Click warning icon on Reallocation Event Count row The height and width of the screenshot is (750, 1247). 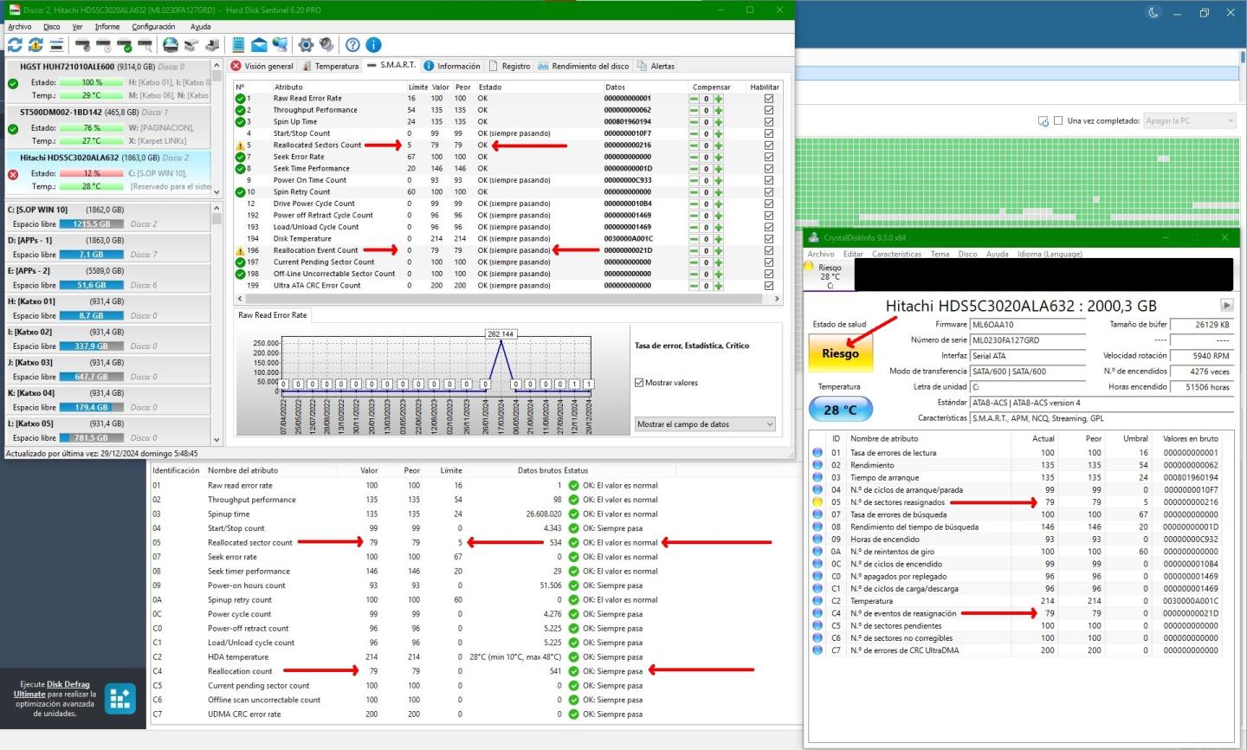pos(241,250)
